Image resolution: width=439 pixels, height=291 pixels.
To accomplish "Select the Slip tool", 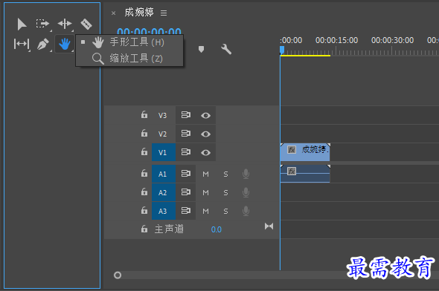I will [x=22, y=44].
